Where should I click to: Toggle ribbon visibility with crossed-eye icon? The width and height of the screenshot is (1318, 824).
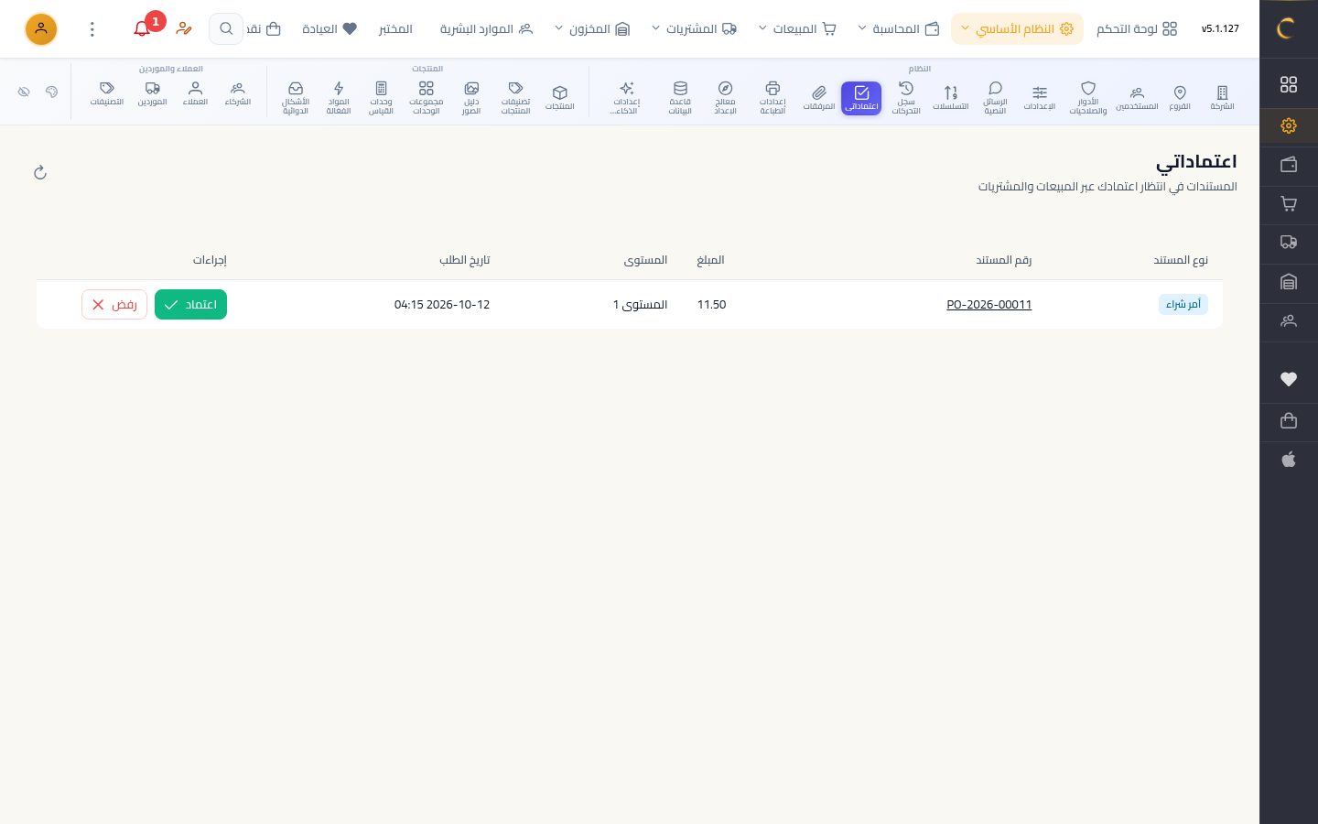(x=24, y=92)
